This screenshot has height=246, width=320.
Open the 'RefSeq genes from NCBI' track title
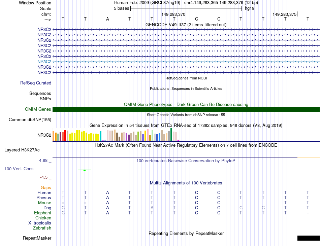click(186, 78)
